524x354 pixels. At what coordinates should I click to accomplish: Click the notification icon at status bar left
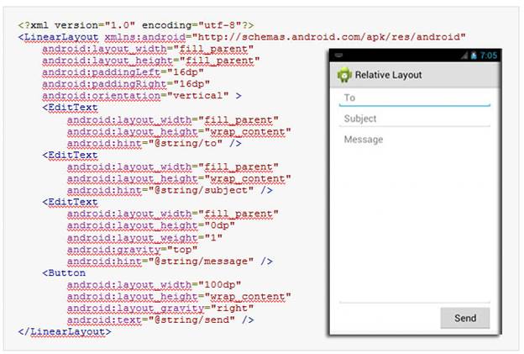coord(339,55)
